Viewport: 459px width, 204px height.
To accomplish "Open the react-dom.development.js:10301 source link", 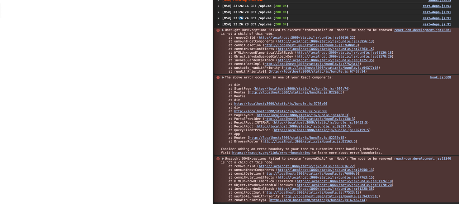I will coord(422,30).
